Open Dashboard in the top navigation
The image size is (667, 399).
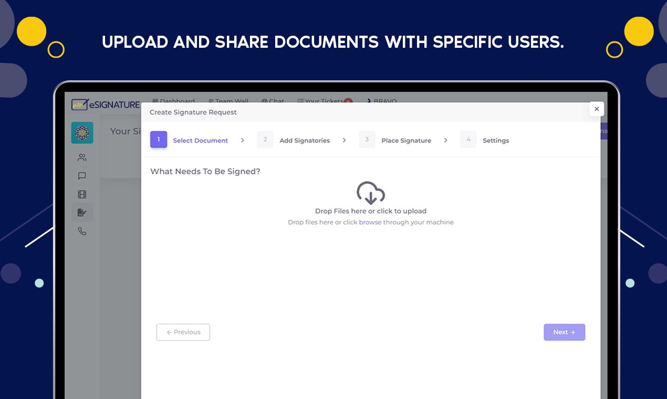(173, 101)
